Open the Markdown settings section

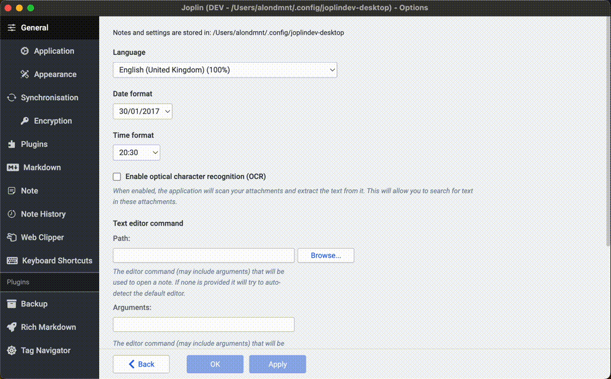tap(50, 167)
